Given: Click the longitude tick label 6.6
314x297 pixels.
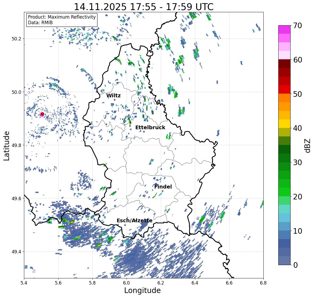Looking at the screenshot, I should (x=229, y=283).
